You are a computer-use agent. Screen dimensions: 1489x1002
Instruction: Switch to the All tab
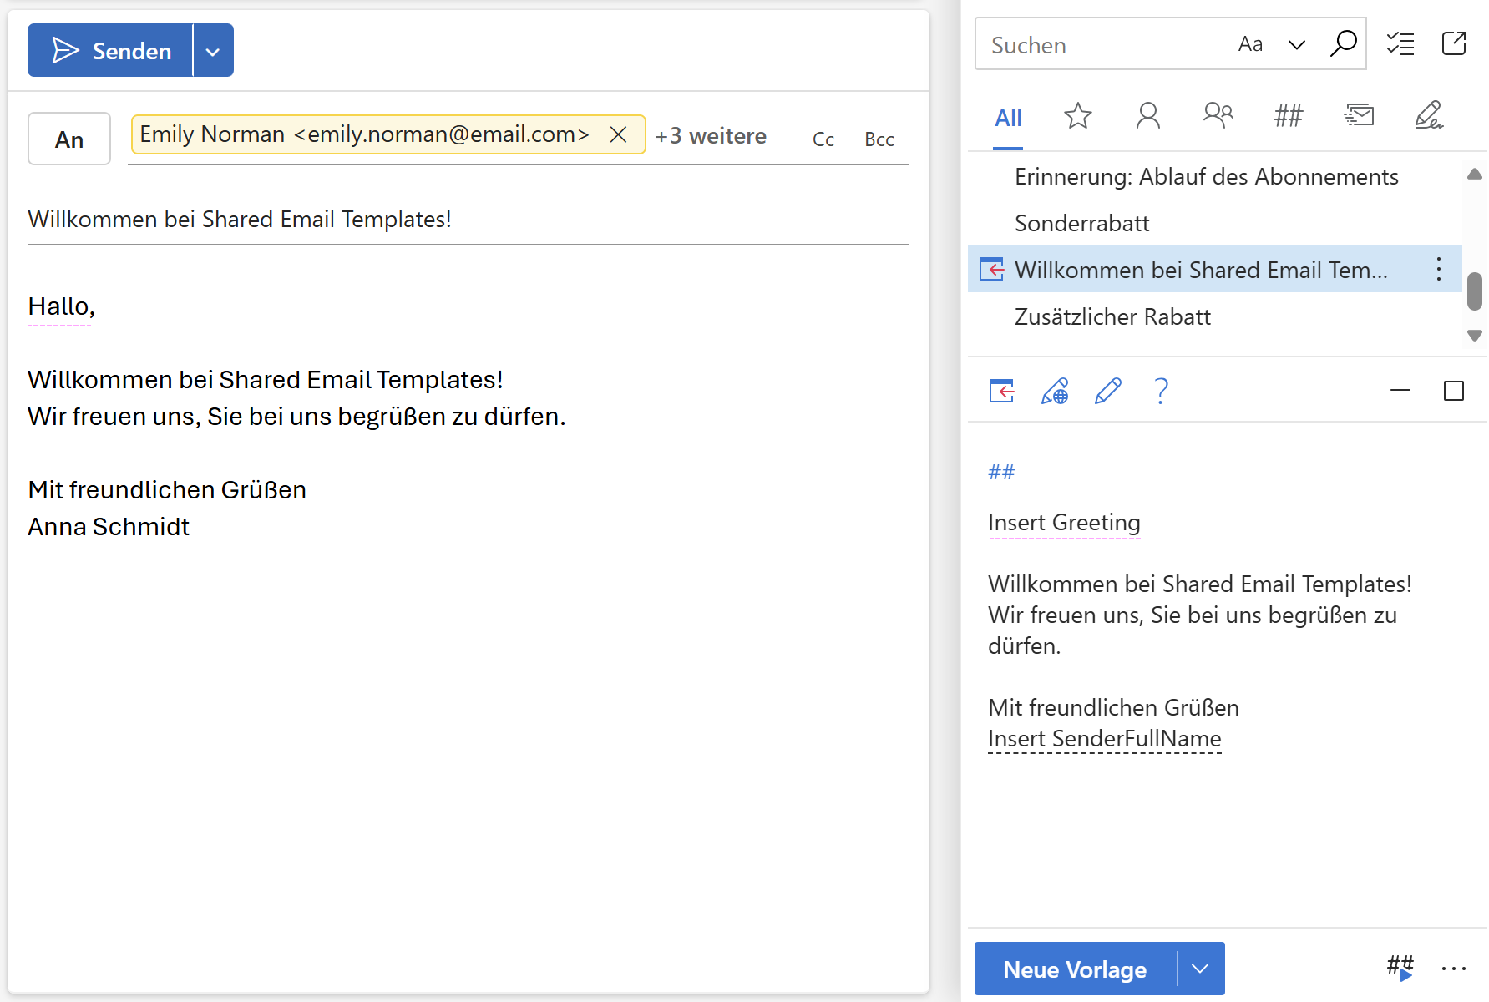click(x=1008, y=118)
